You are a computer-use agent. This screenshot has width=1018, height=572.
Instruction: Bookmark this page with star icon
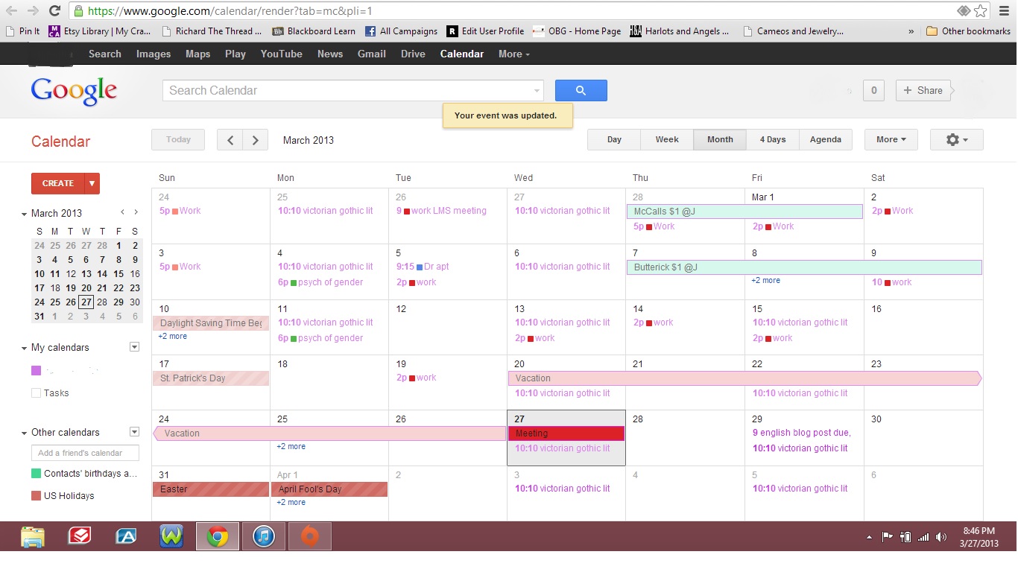pyautogui.click(x=981, y=10)
